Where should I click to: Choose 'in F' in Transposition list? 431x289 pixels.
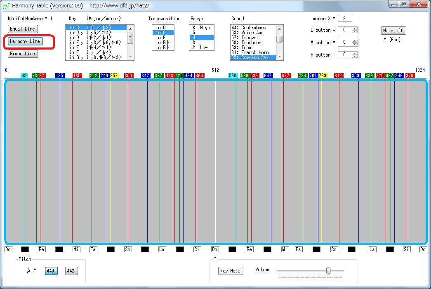tap(163, 38)
